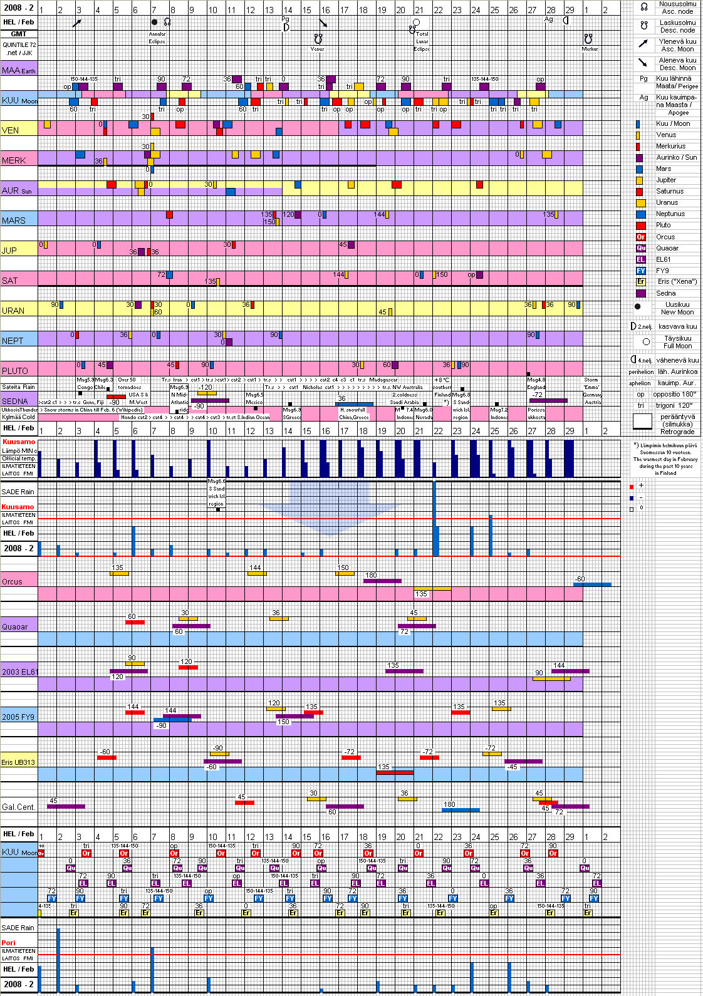Select the PLUTO row label
The height and width of the screenshot is (996, 703).
pos(15,371)
